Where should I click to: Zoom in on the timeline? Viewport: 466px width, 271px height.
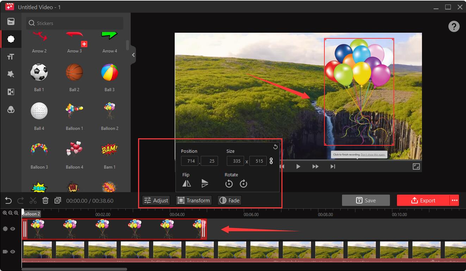5,213
